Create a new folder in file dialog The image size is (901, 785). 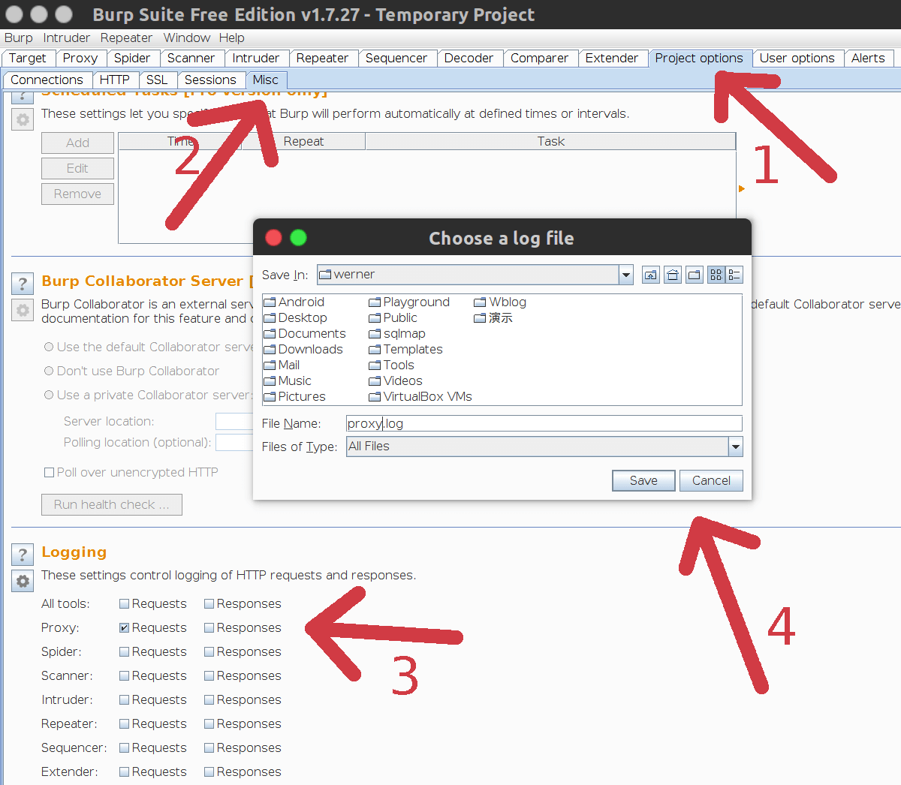point(695,275)
